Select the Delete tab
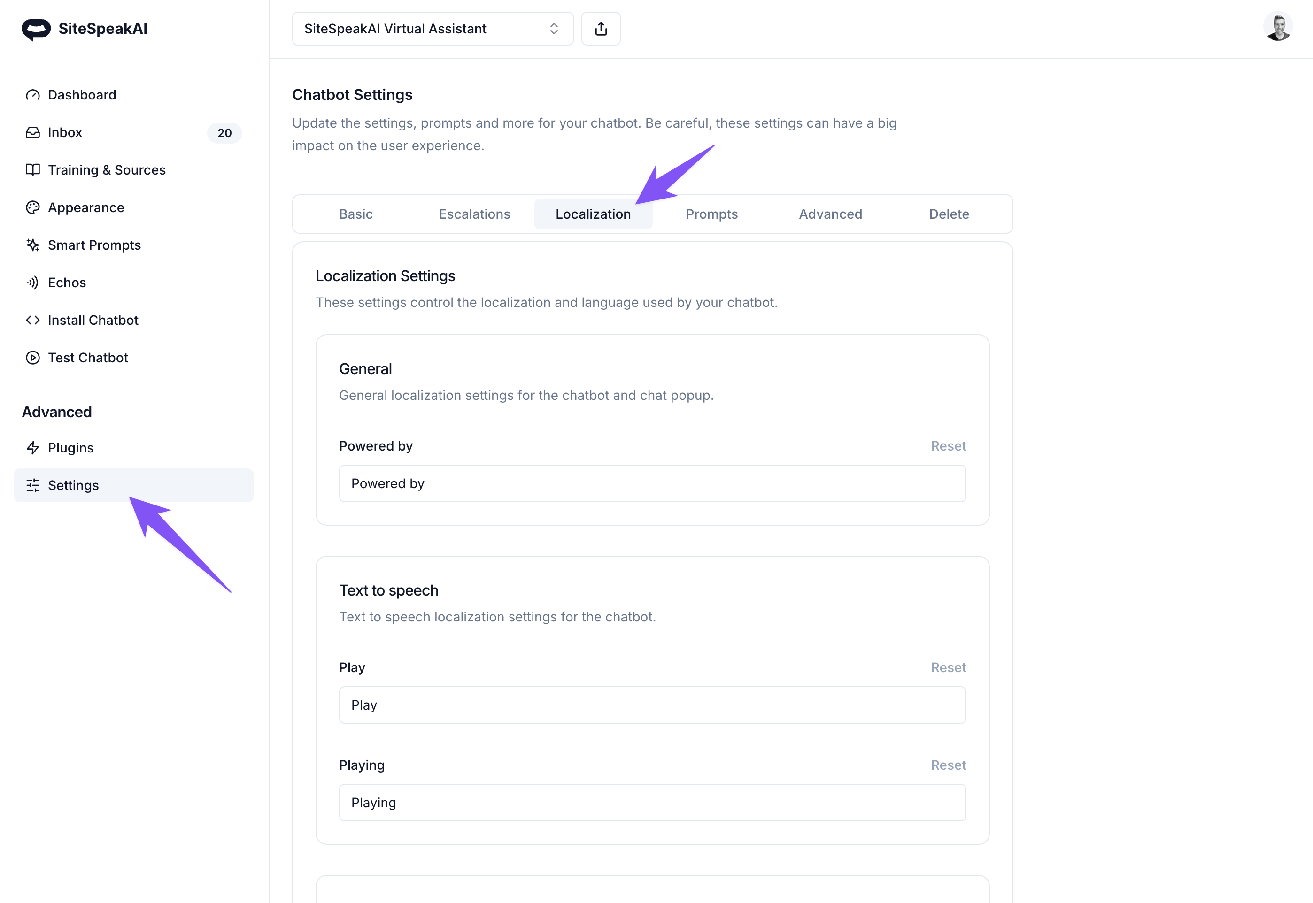The height and width of the screenshot is (903, 1313). point(949,214)
